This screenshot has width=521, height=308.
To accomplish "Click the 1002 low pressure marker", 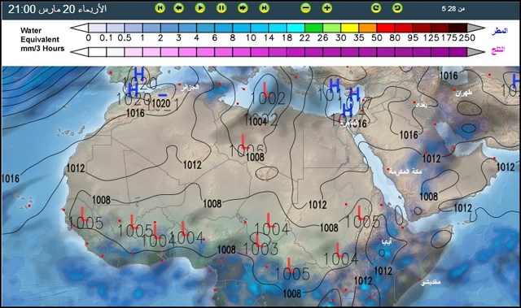I will [x=268, y=98].
